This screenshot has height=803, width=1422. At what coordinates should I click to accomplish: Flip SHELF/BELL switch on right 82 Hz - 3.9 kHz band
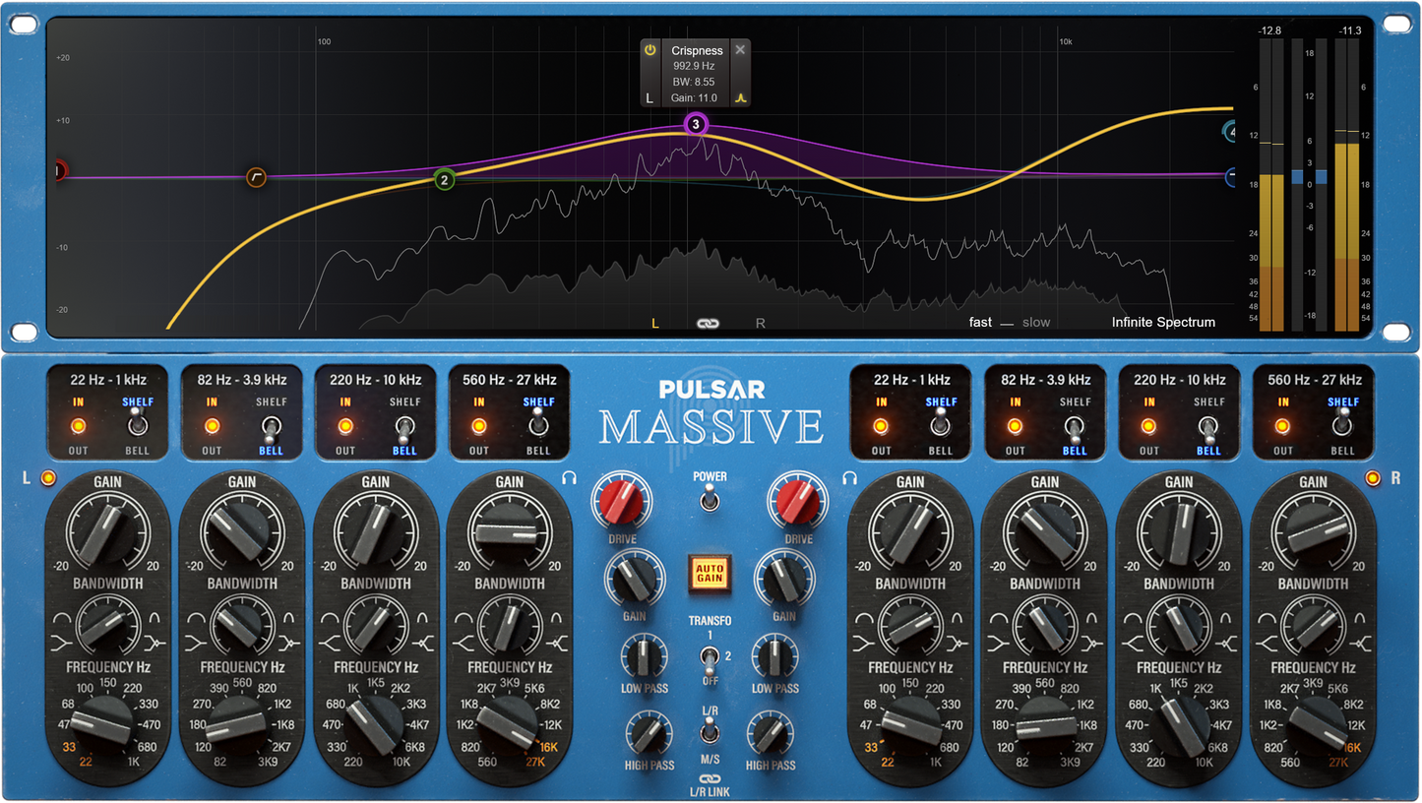[1075, 429]
